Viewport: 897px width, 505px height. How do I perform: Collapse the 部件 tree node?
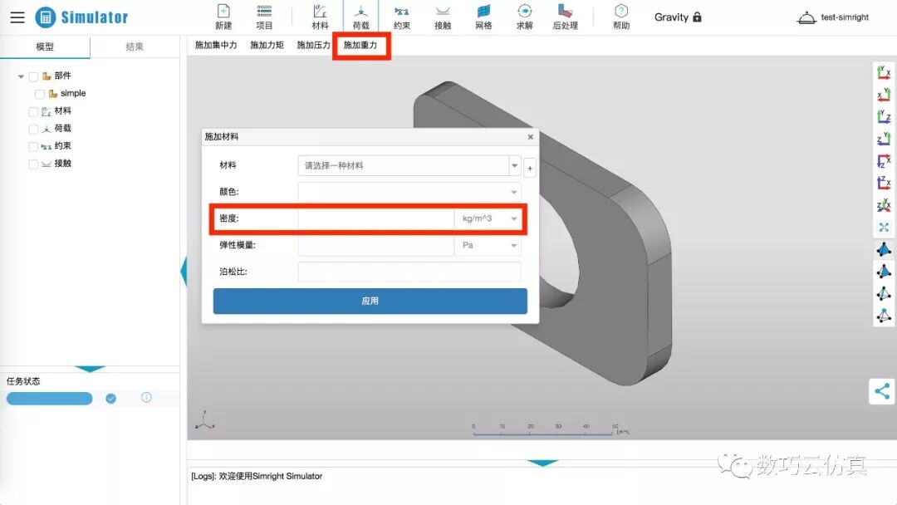click(x=20, y=75)
